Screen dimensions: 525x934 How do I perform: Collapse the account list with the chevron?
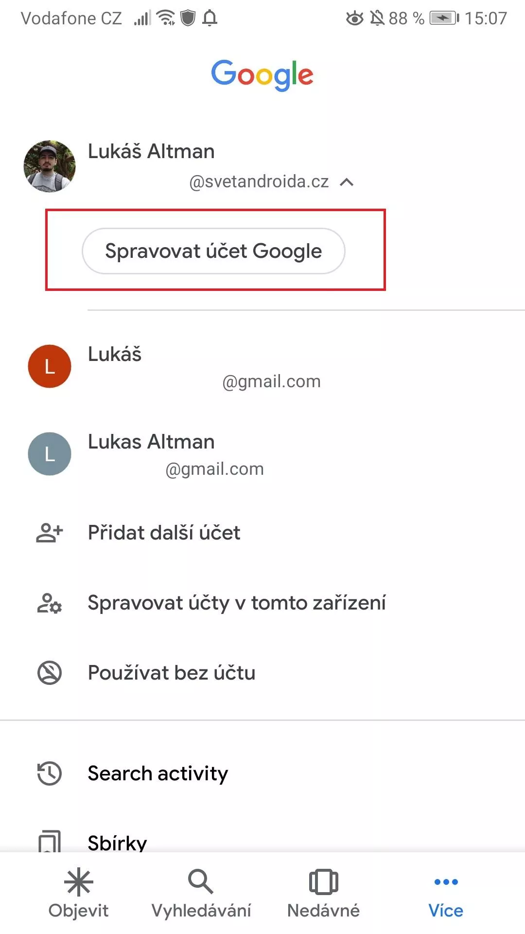click(347, 182)
